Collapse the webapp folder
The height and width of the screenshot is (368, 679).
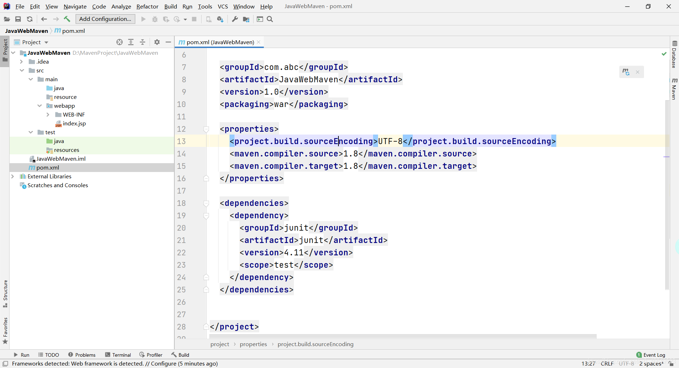40,106
